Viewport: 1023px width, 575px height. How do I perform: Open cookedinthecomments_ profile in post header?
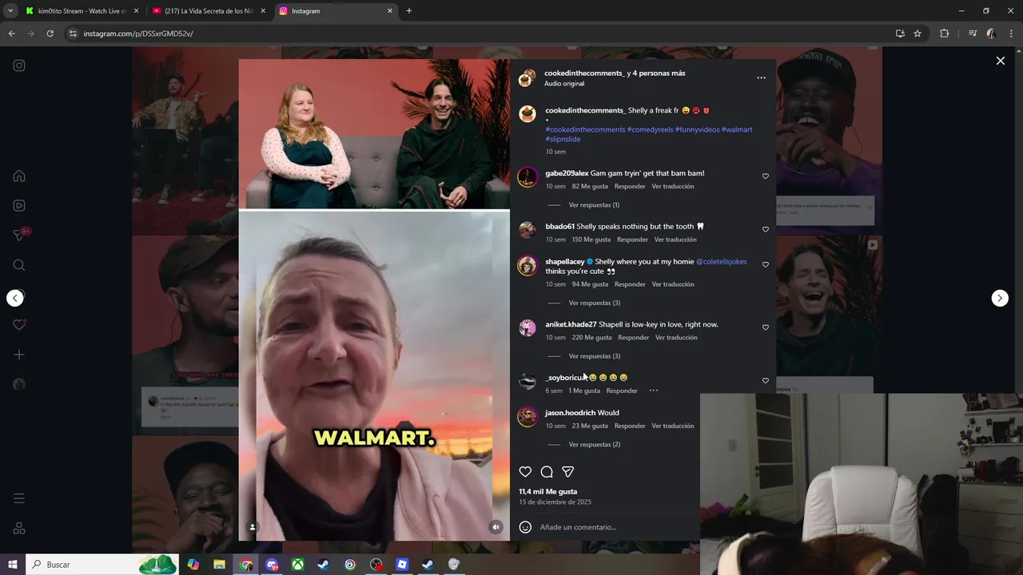584,73
